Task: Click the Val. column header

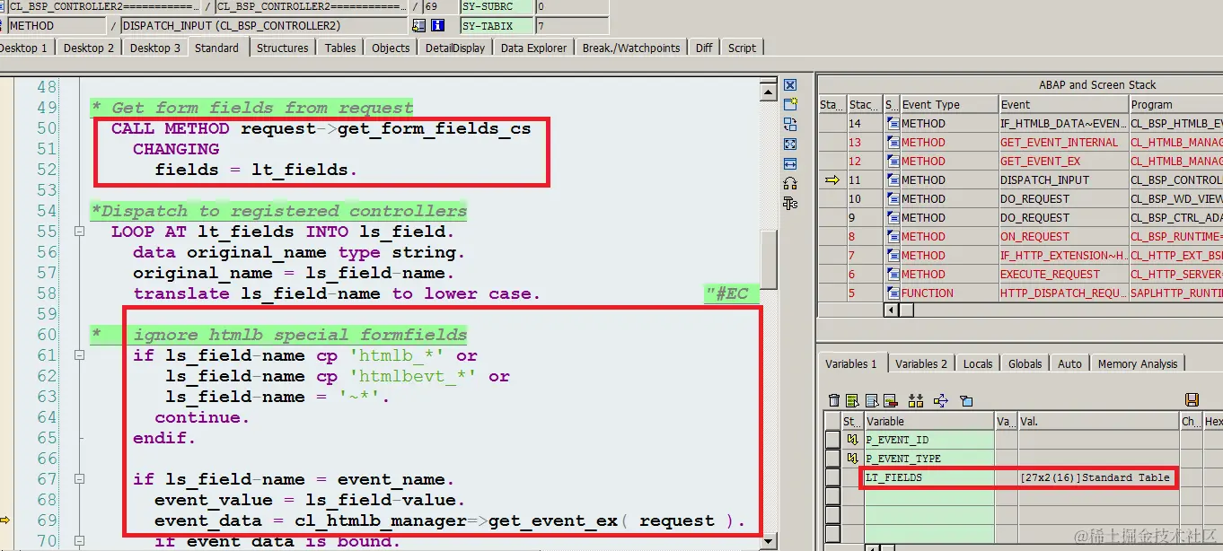Action: [1098, 421]
